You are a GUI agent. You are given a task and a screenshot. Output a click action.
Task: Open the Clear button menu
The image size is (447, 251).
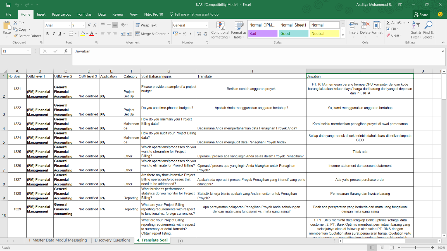pos(394,35)
